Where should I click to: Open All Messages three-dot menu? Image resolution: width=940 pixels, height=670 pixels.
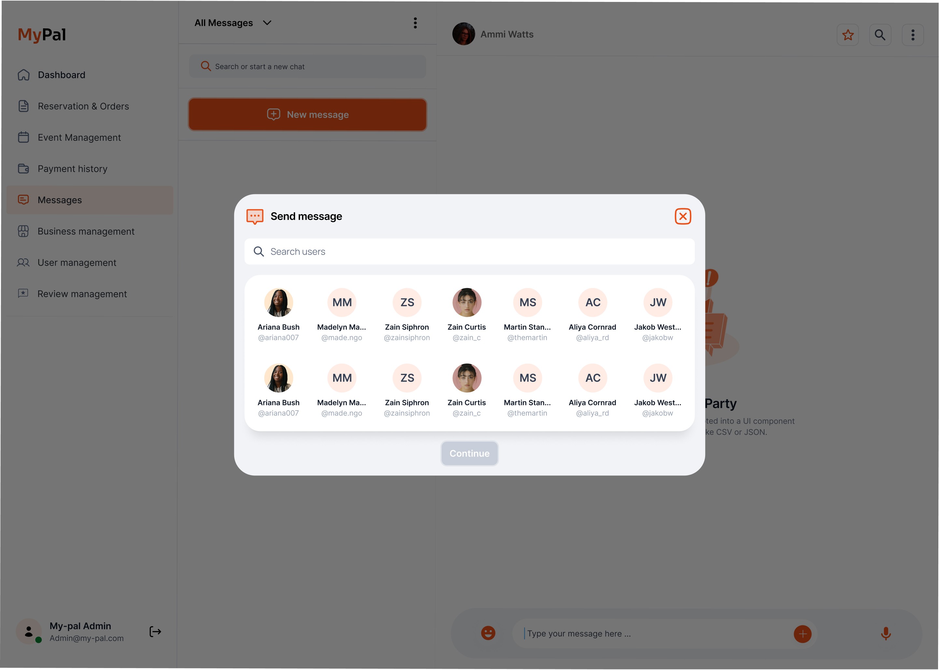pyautogui.click(x=415, y=23)
